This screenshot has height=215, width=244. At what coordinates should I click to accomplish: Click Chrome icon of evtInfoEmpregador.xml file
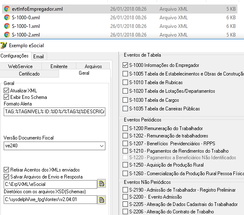coord(7,9)
